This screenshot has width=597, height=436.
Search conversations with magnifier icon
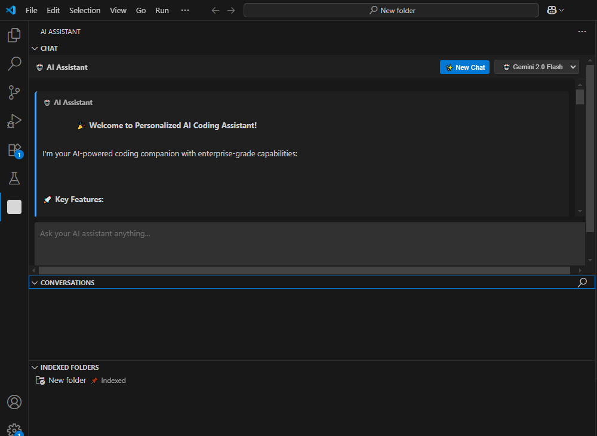[582, 283]
